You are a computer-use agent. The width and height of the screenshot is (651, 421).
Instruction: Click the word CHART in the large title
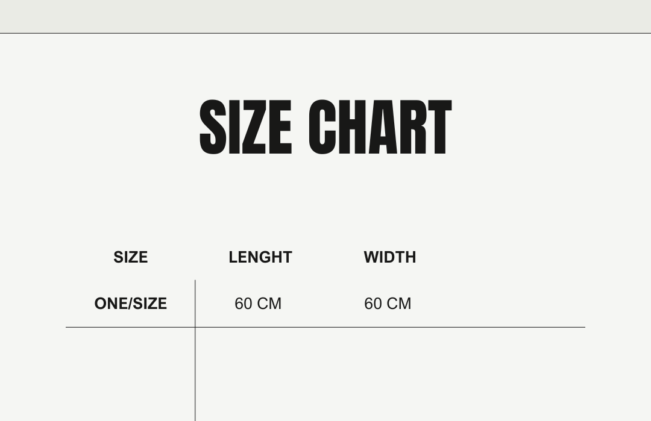380,128
